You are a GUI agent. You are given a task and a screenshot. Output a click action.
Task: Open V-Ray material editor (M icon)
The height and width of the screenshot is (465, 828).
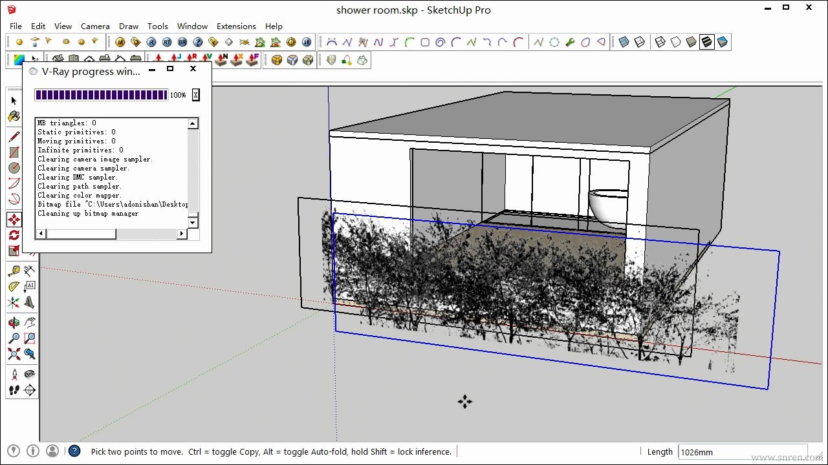(120, 42)
